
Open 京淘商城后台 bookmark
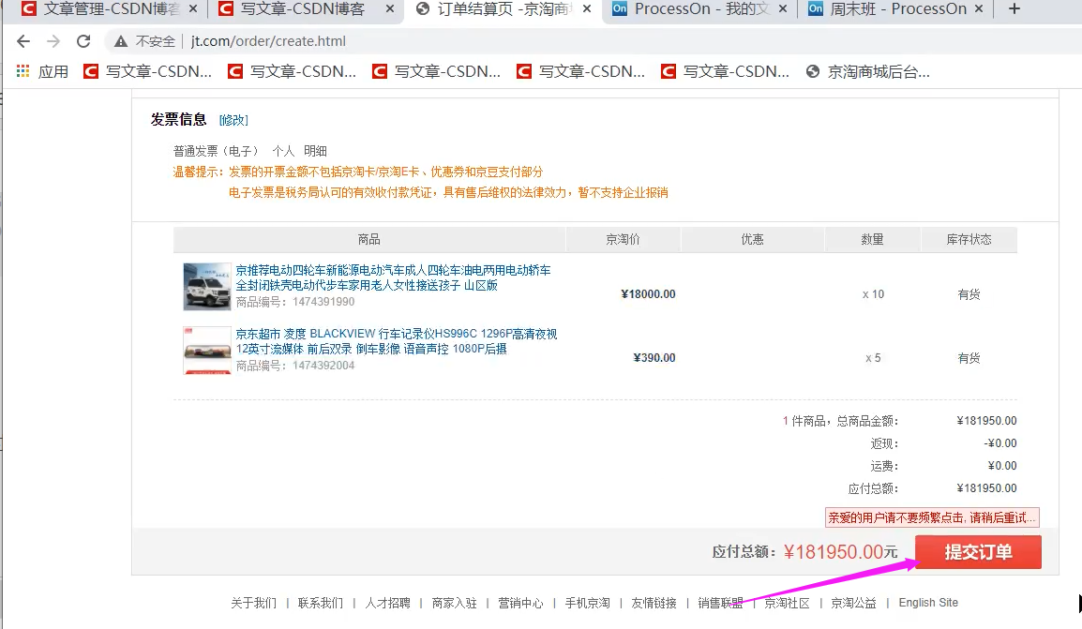point(868,71)
